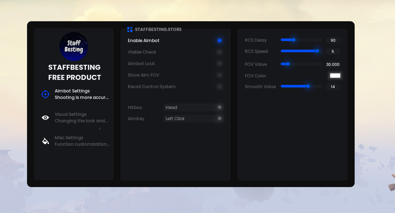The height and width of the screenshot is (213, 395).
Task: Enable Recoil Control System toggle
Action: [x=220, y=87]
